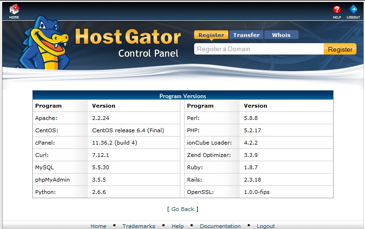The width and height of the screenshot is (365, 229).
Task: Open the Trademarks footer link
Action: (x=139, y=226)
